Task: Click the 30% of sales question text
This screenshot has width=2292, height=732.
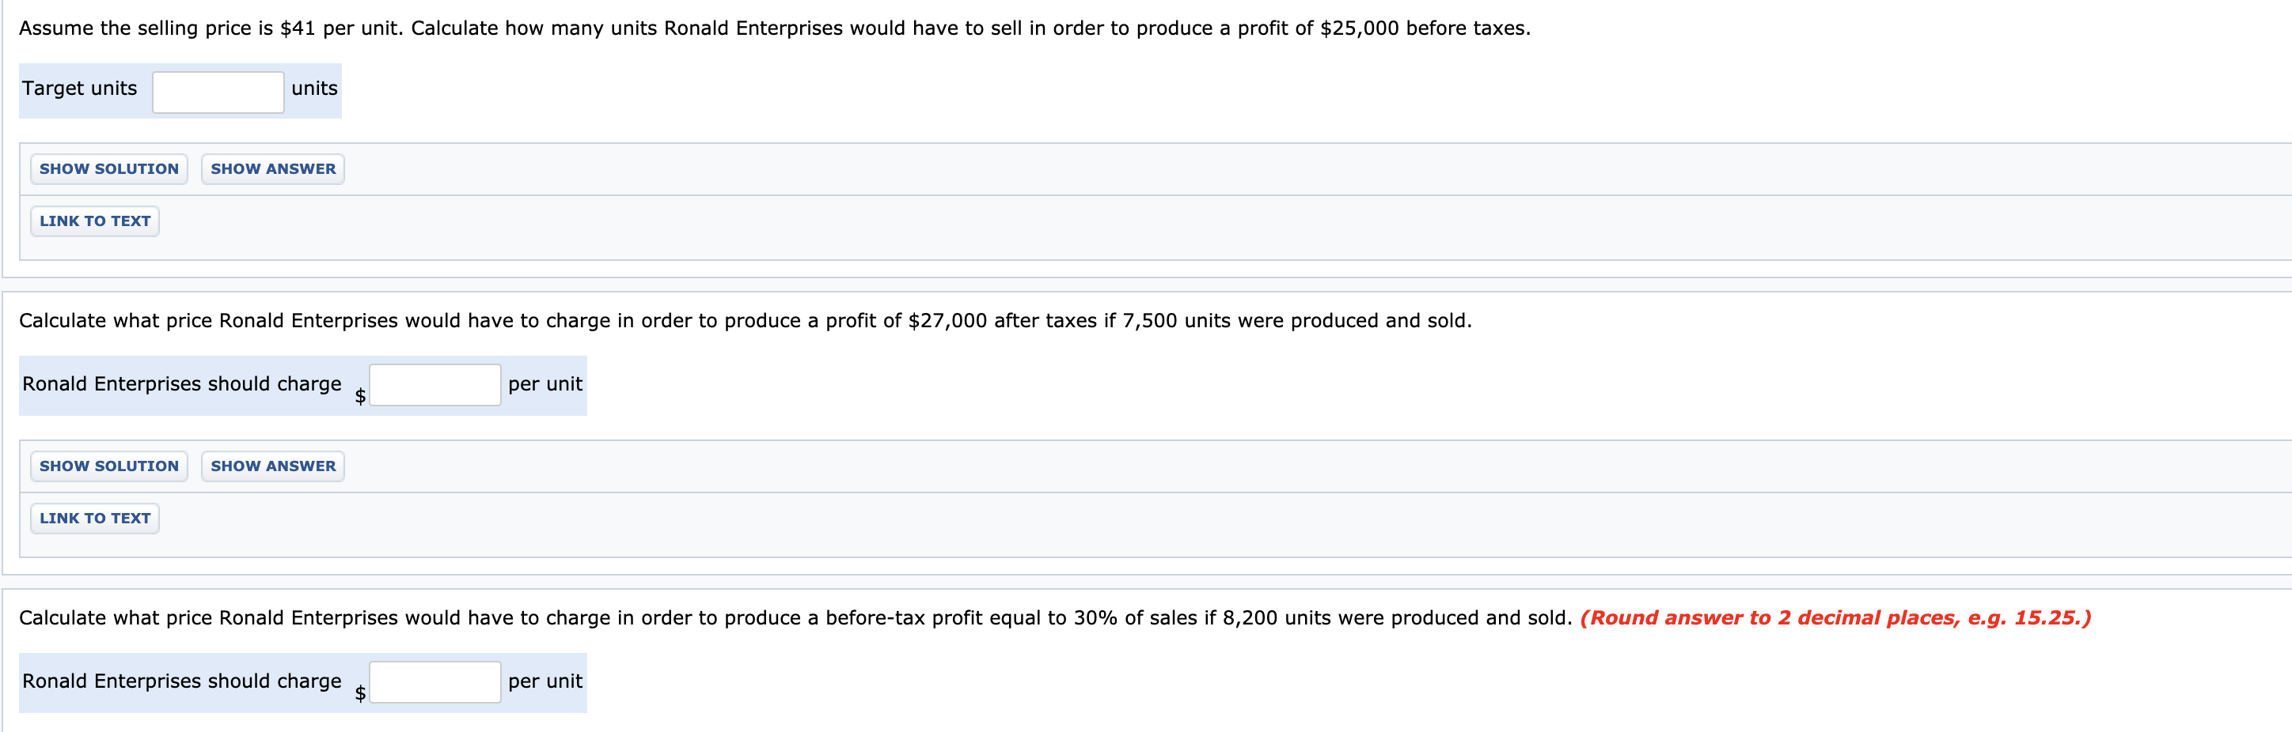Action: (795, 618)
